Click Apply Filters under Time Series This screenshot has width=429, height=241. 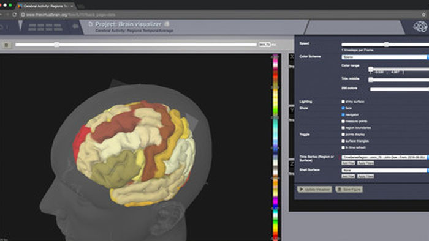tap(365, 163)
